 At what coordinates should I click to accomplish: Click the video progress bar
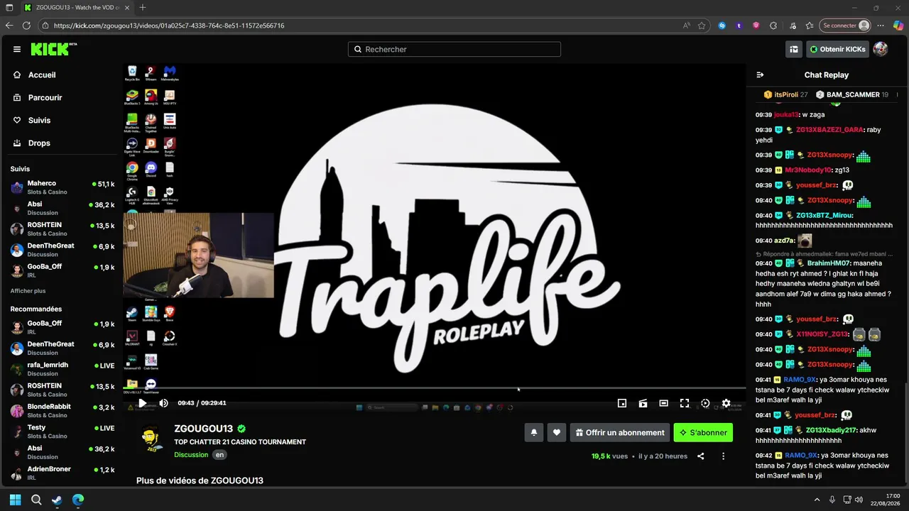[434, 388]
